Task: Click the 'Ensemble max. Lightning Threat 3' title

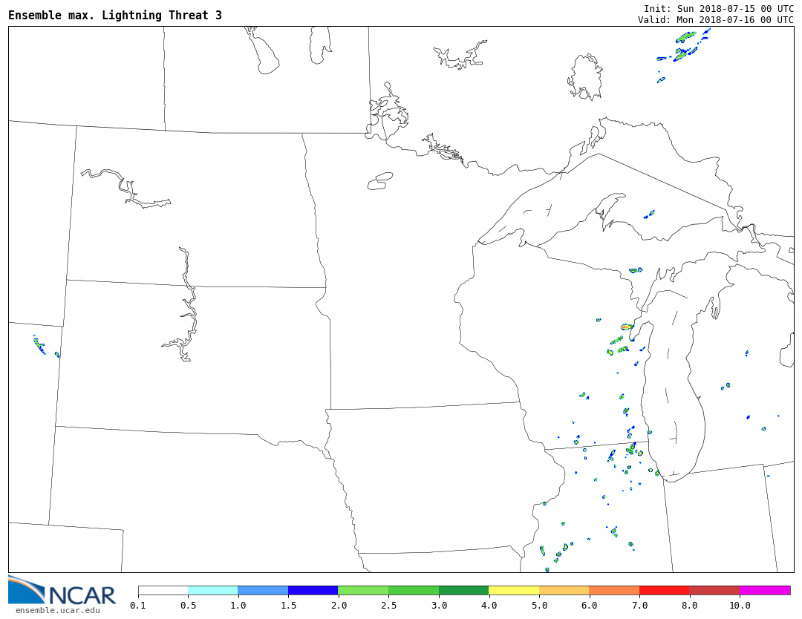Action: click(x=115, y=16)
